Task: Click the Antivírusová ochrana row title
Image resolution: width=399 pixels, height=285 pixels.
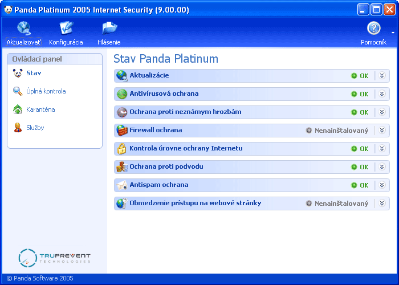Action: (164, 93)
